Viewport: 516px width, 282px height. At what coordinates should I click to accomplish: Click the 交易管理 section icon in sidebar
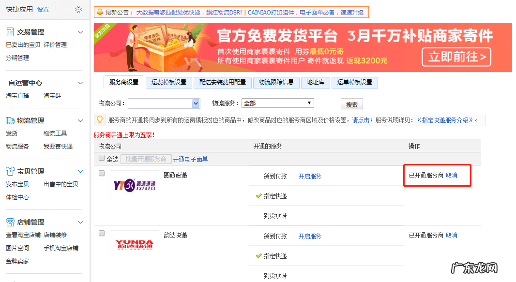click(10, 31)
